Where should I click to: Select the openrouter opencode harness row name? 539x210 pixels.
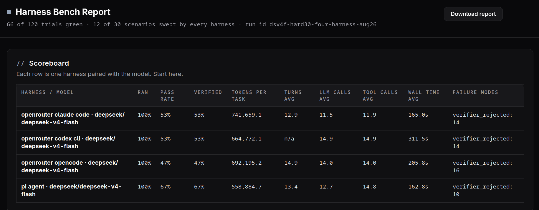click(70, 166)
